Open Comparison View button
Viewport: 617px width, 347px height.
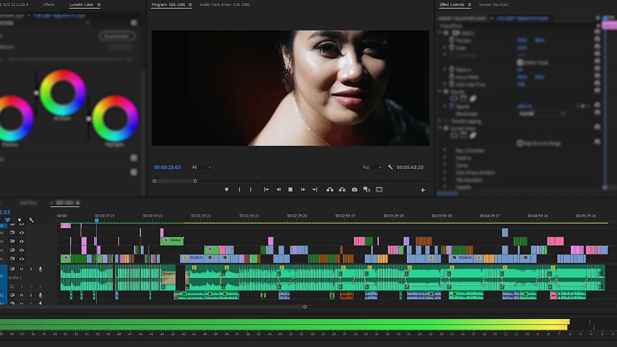click(366, 189)
